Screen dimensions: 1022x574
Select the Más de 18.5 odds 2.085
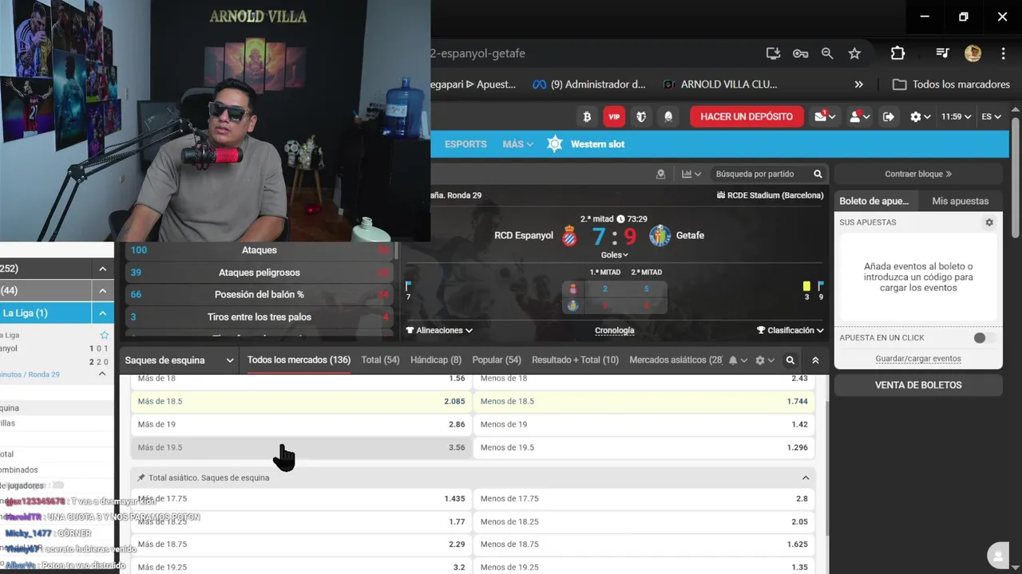[x=301, y=401]
